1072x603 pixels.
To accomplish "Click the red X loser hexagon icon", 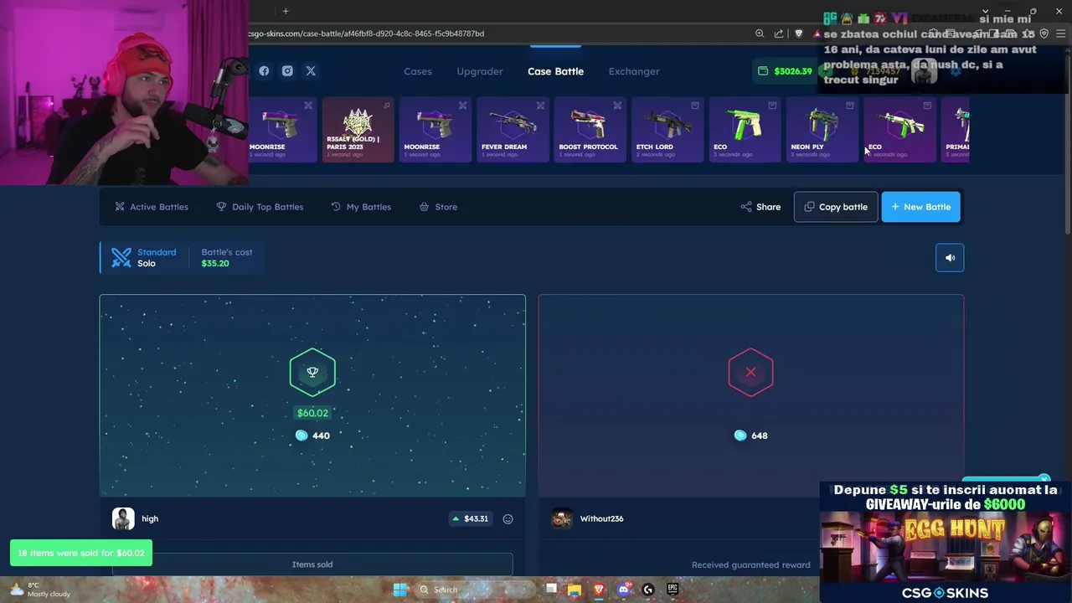I will coord(750,372).
